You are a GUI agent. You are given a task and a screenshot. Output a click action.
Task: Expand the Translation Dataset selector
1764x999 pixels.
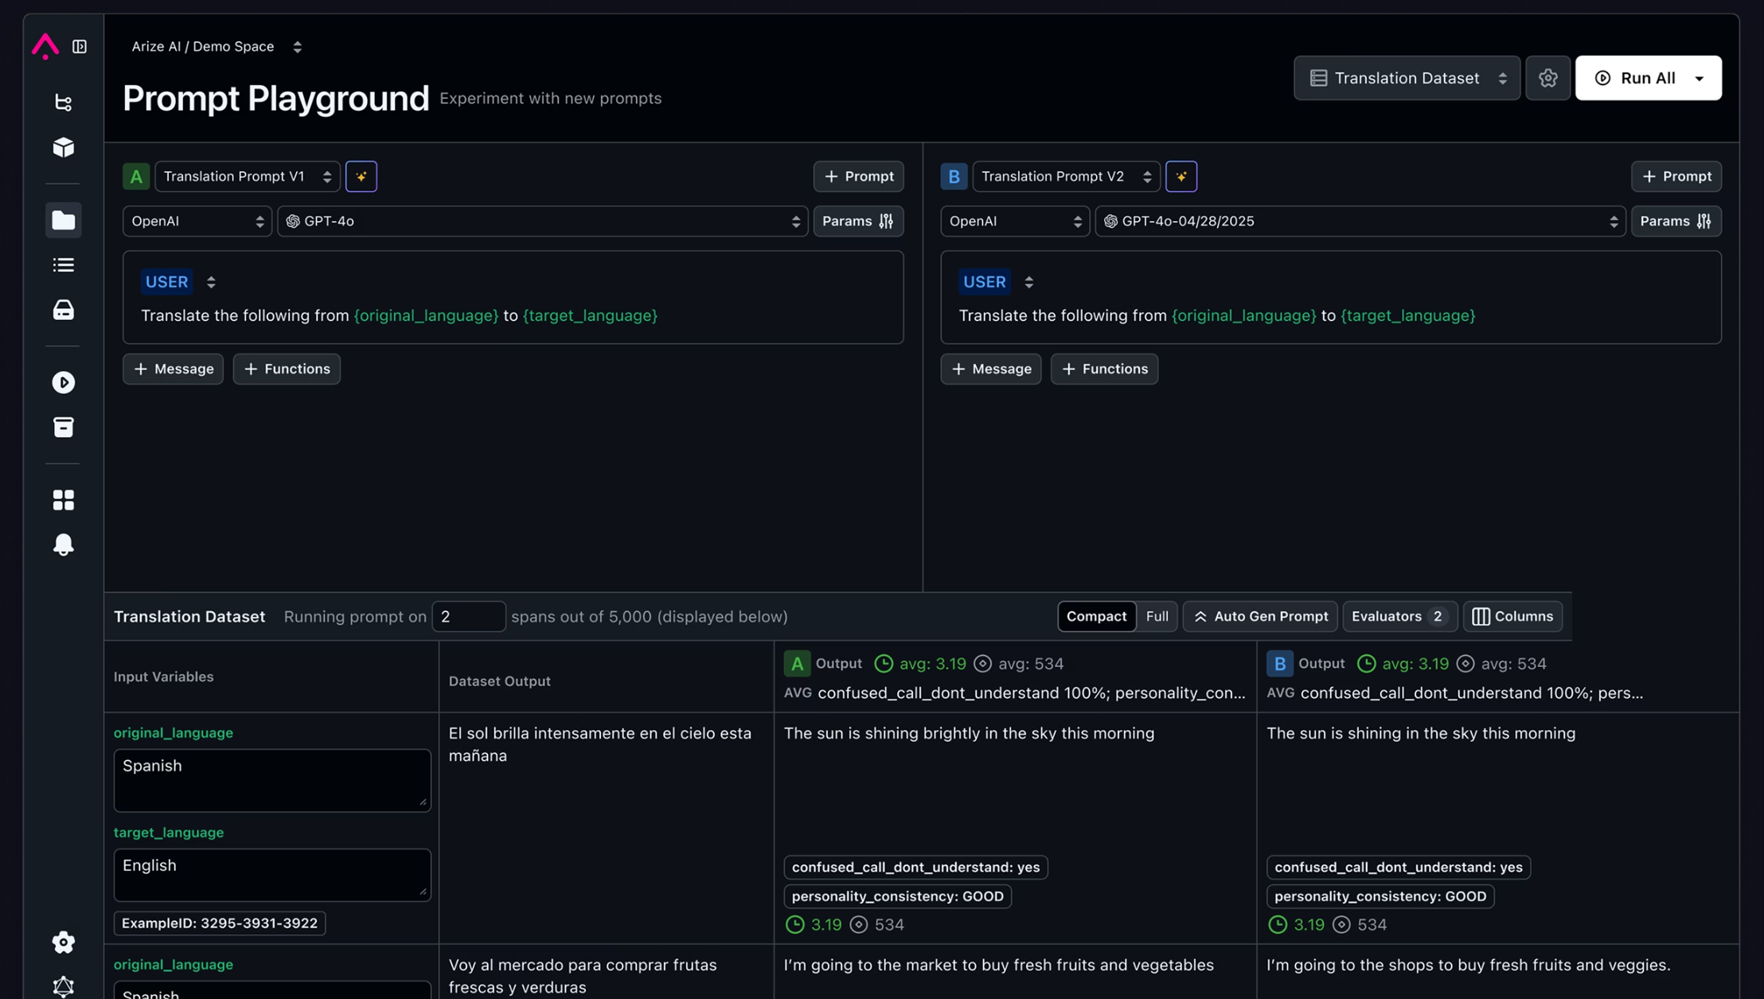coord(1407,78)
